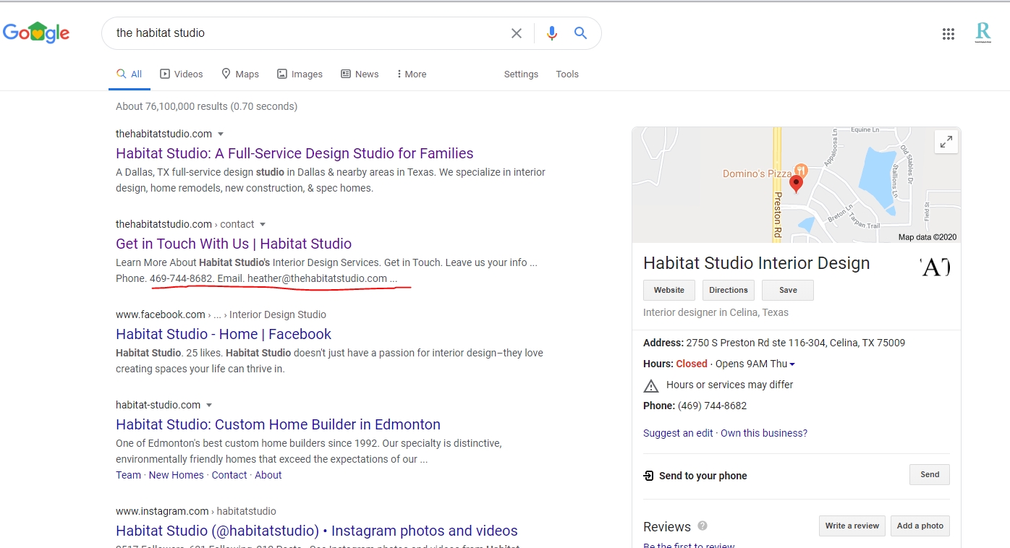Click the profile avatar R in the corner
Screen dimensions: 1010x548
tap(983, 33)
